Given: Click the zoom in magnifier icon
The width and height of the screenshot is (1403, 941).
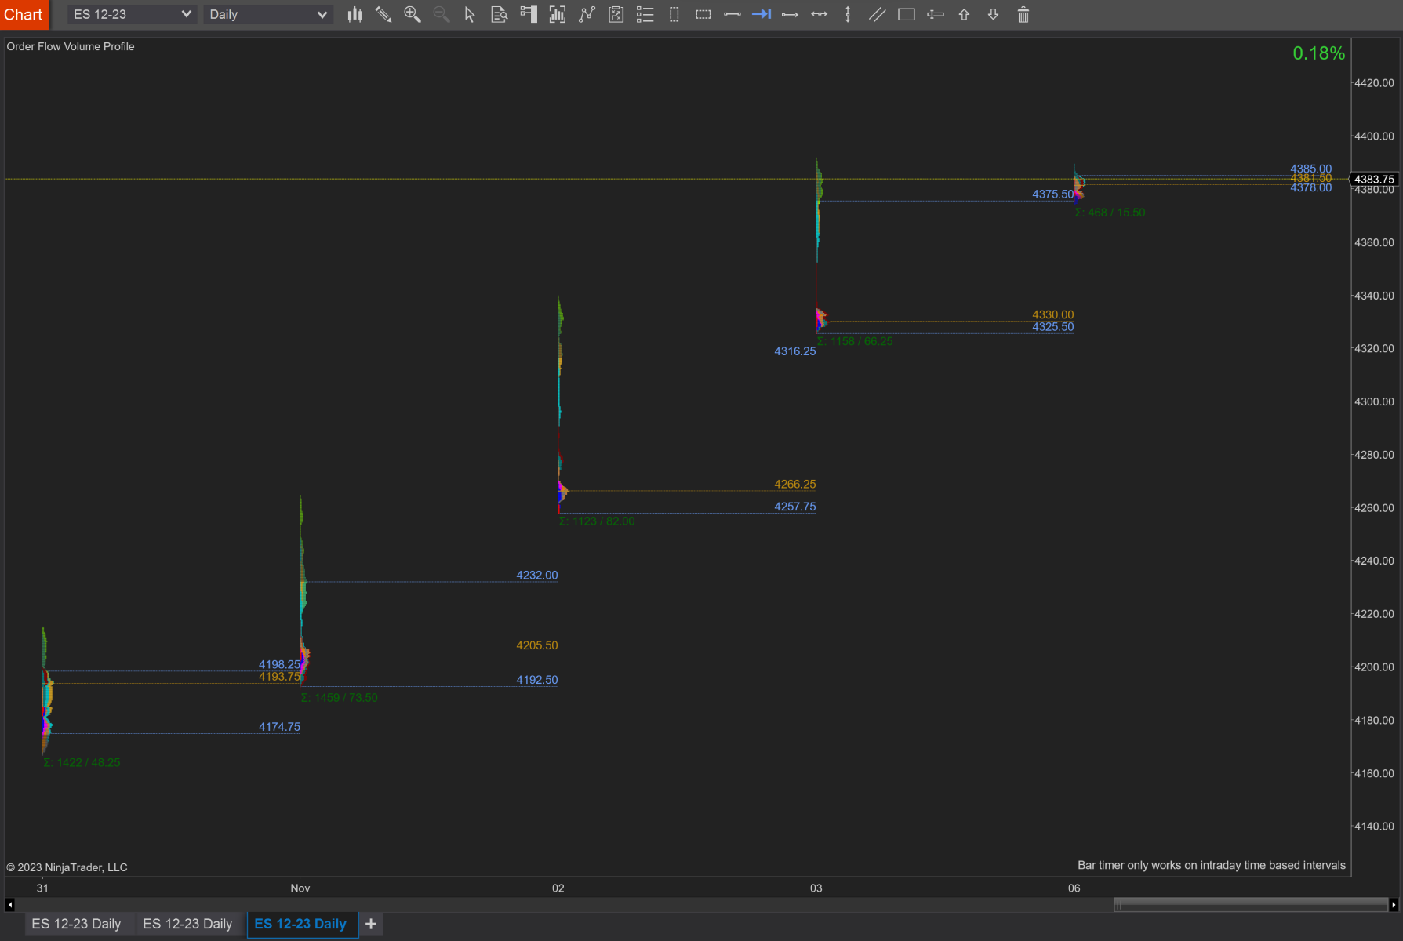Looking at the screenshot, I should tap(413, 14).
